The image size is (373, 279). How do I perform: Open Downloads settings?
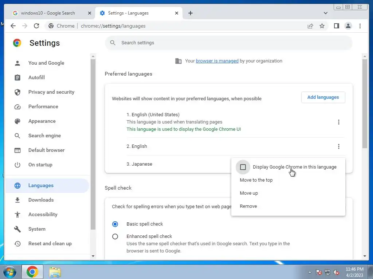pos(46,200)
